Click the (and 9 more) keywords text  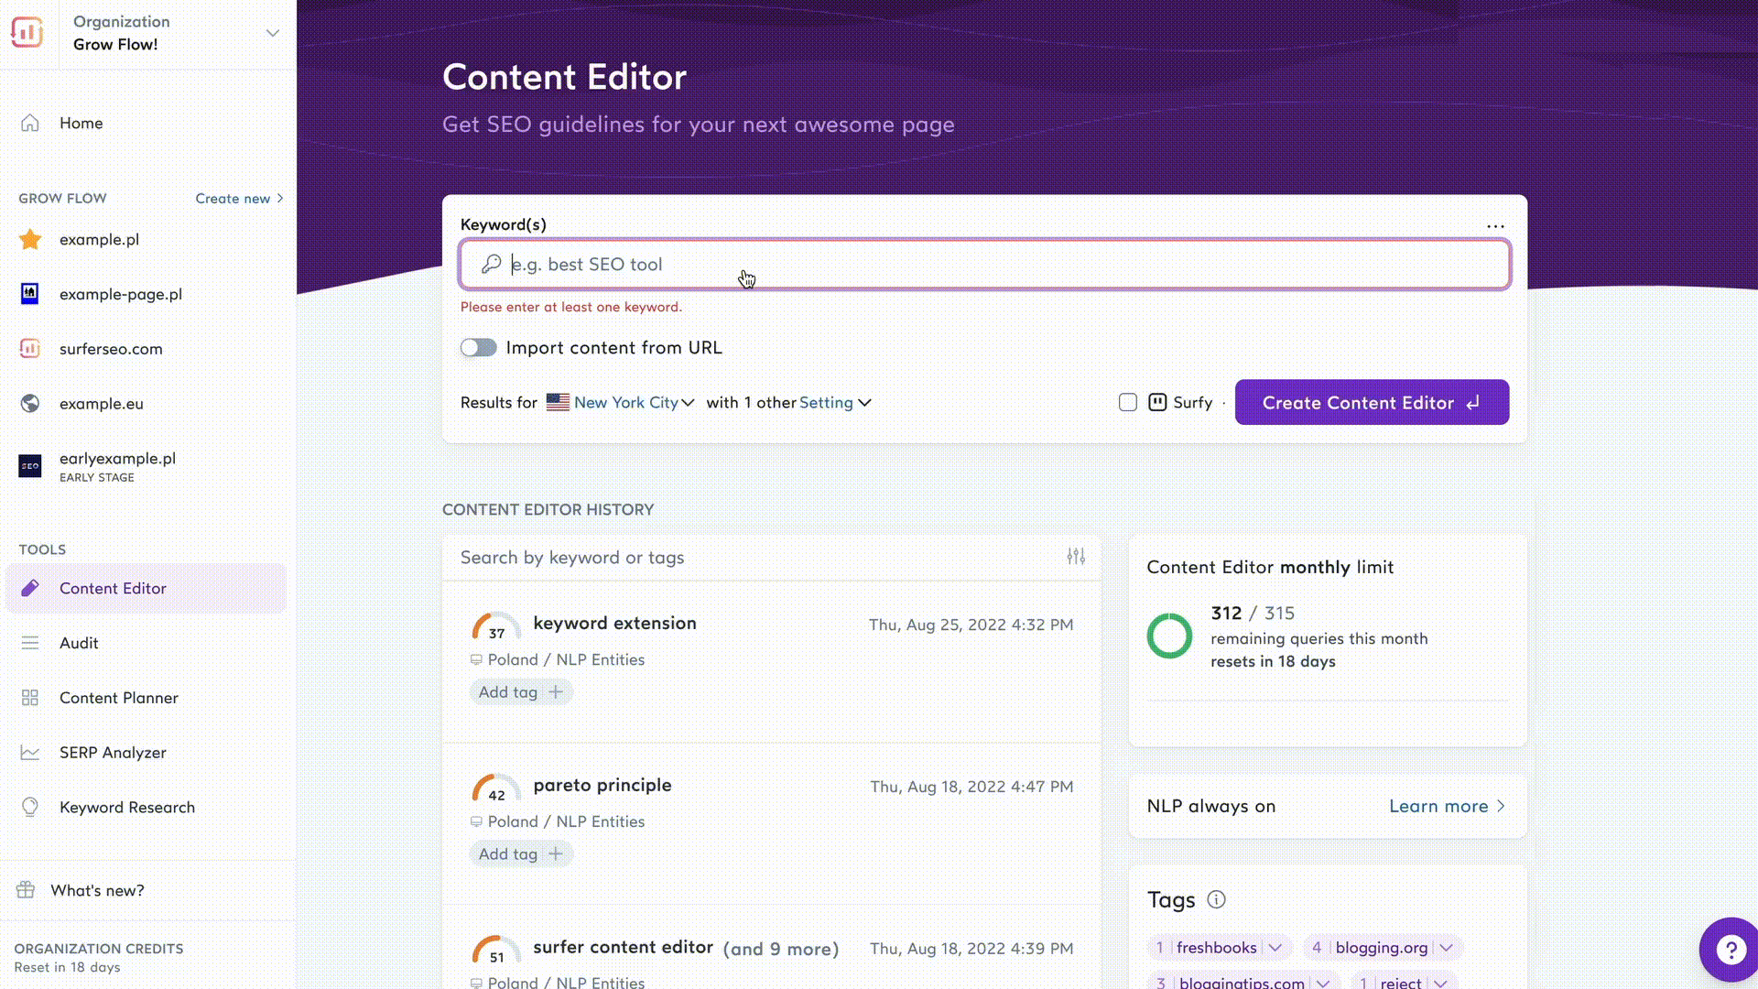click(x=780, y=949)
